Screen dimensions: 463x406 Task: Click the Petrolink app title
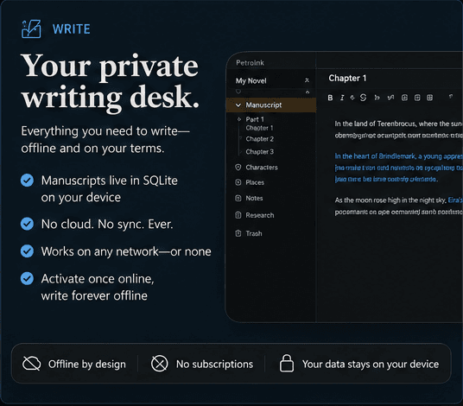tap(250, 62)
